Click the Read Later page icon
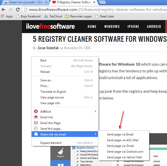Screen dimensions: 167x166 click(97, 16)
